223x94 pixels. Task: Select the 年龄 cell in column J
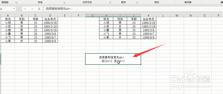coord(134,19)
